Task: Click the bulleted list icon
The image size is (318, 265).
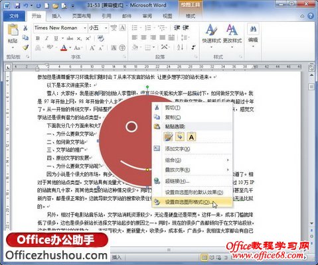Action: (134, 28)
